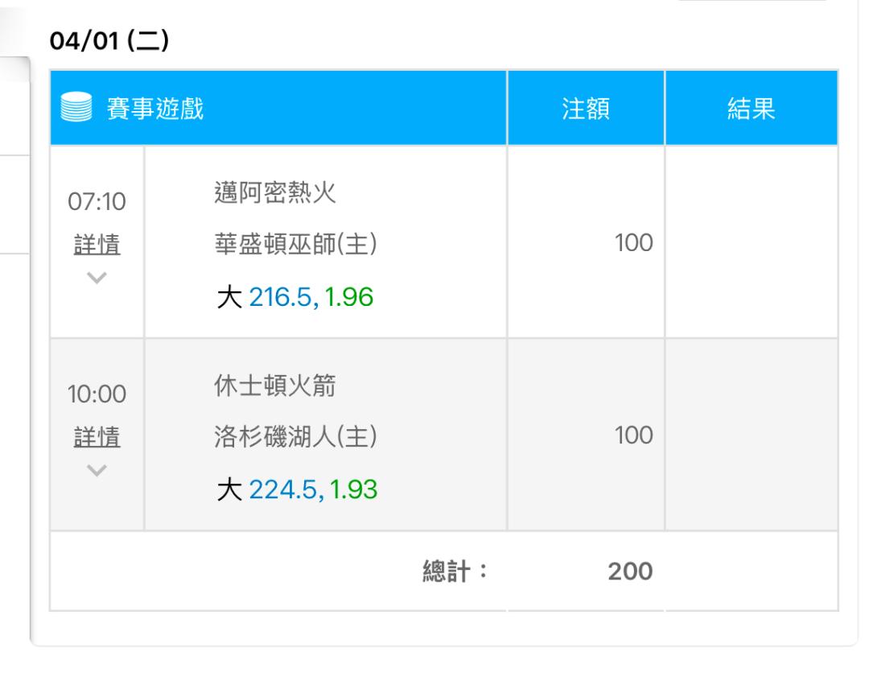Select the 華盛頓巫師(主) team name

296,244
